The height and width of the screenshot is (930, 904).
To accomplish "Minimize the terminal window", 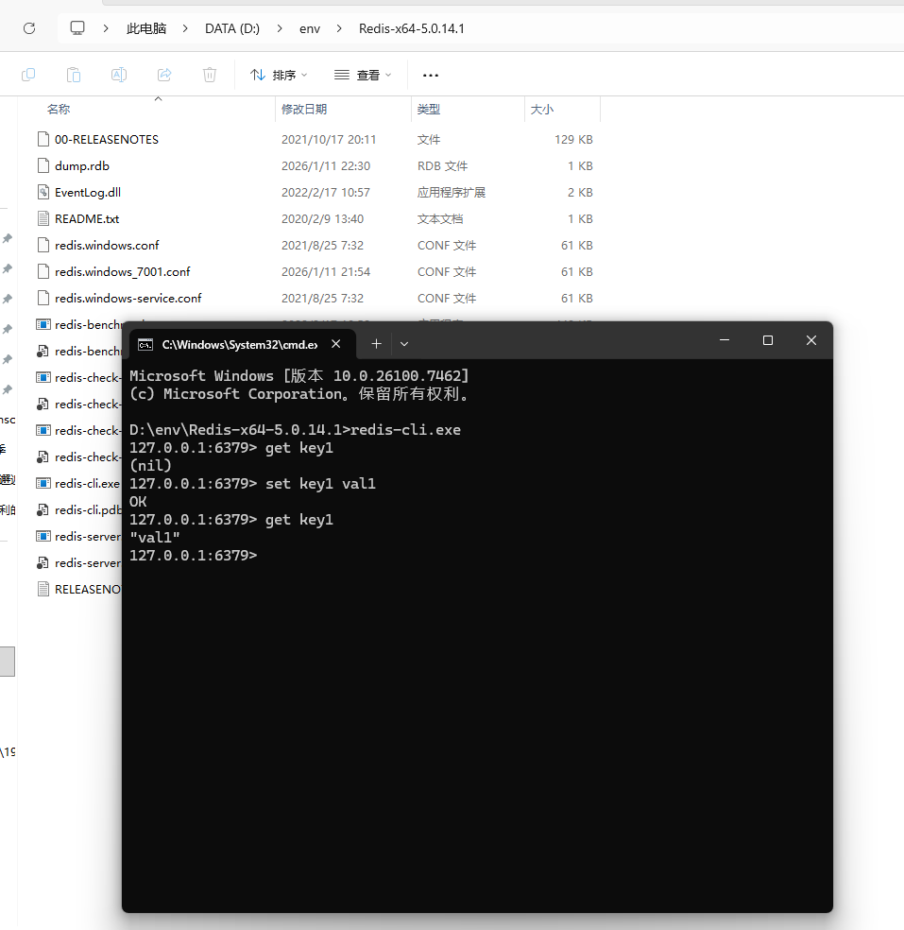I will (x=725, y=340).
